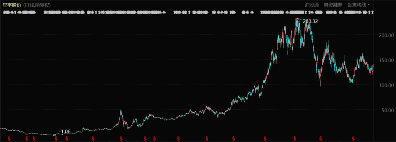This screenshot has height=142, width=396.
Task: Click the second red dollar marker from left
Action: [x=26, y=138]
